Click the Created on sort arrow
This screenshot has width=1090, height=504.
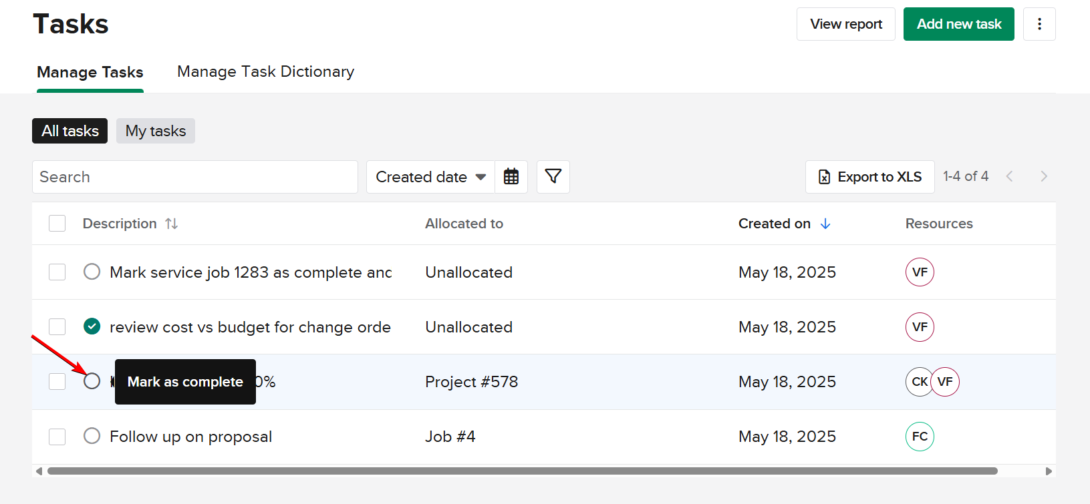click(x=825, y=224)
